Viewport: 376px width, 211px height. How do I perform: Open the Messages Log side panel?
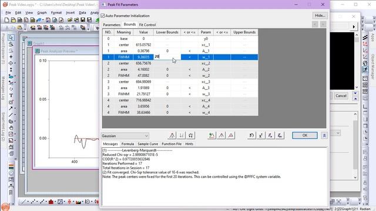pyautogui.click(x=3, y=88)
